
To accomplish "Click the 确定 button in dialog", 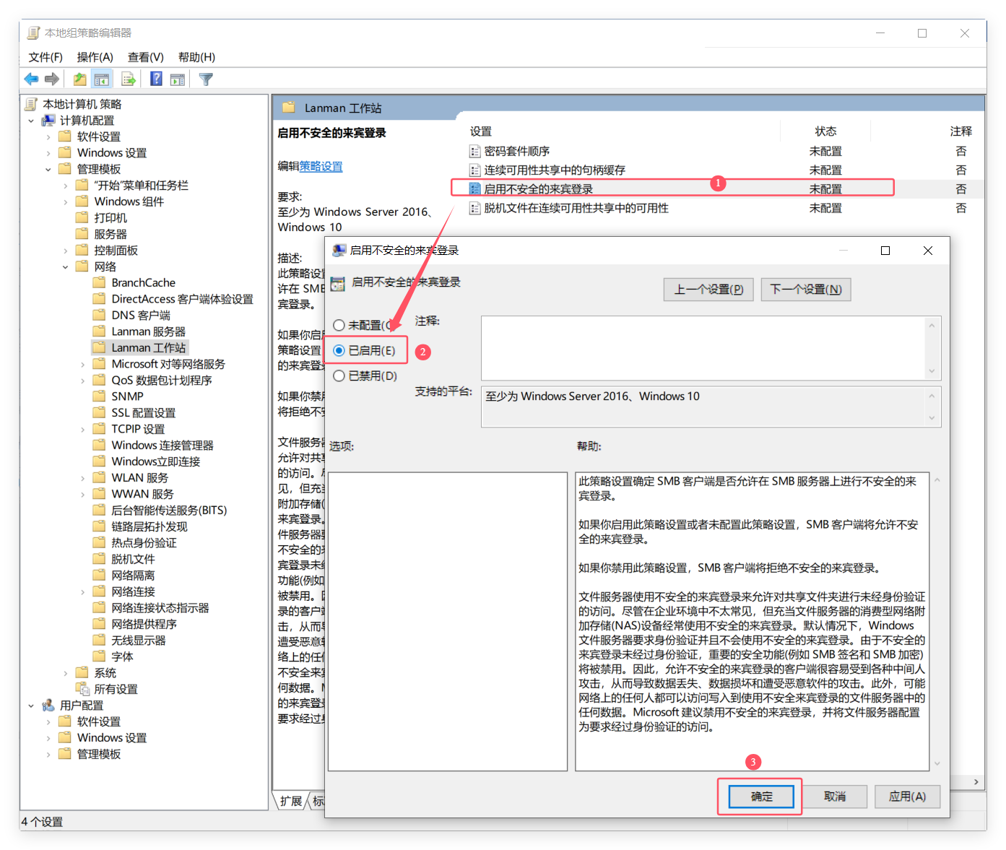I will (761, 797).
